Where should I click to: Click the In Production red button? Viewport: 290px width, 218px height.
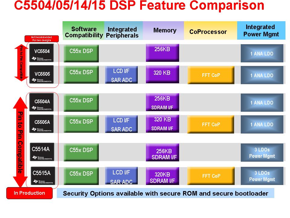(x=29, y=193)
